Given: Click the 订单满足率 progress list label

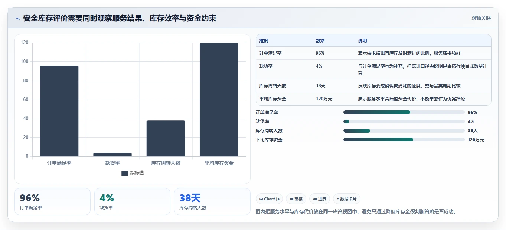Looking at the screenshot, I should pyautogui.click(x=267, y=113).
